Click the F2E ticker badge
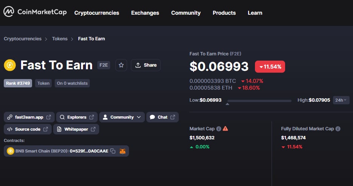Viewport: 353px width, 186px height. click(x=104, y=65)
